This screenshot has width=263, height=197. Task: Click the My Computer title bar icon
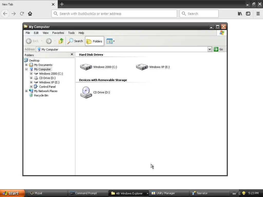(x=26, y=26)
